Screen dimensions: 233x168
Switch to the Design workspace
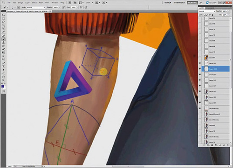(168, 3)
